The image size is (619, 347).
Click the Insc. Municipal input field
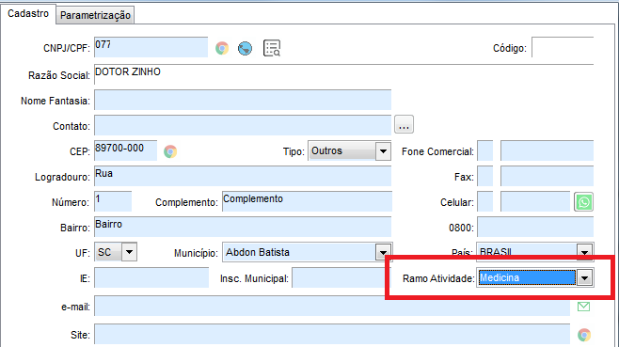(340, 277)
